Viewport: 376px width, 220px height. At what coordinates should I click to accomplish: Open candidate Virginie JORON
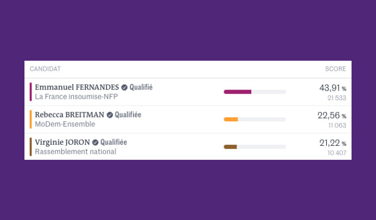[x=62, y=143]
